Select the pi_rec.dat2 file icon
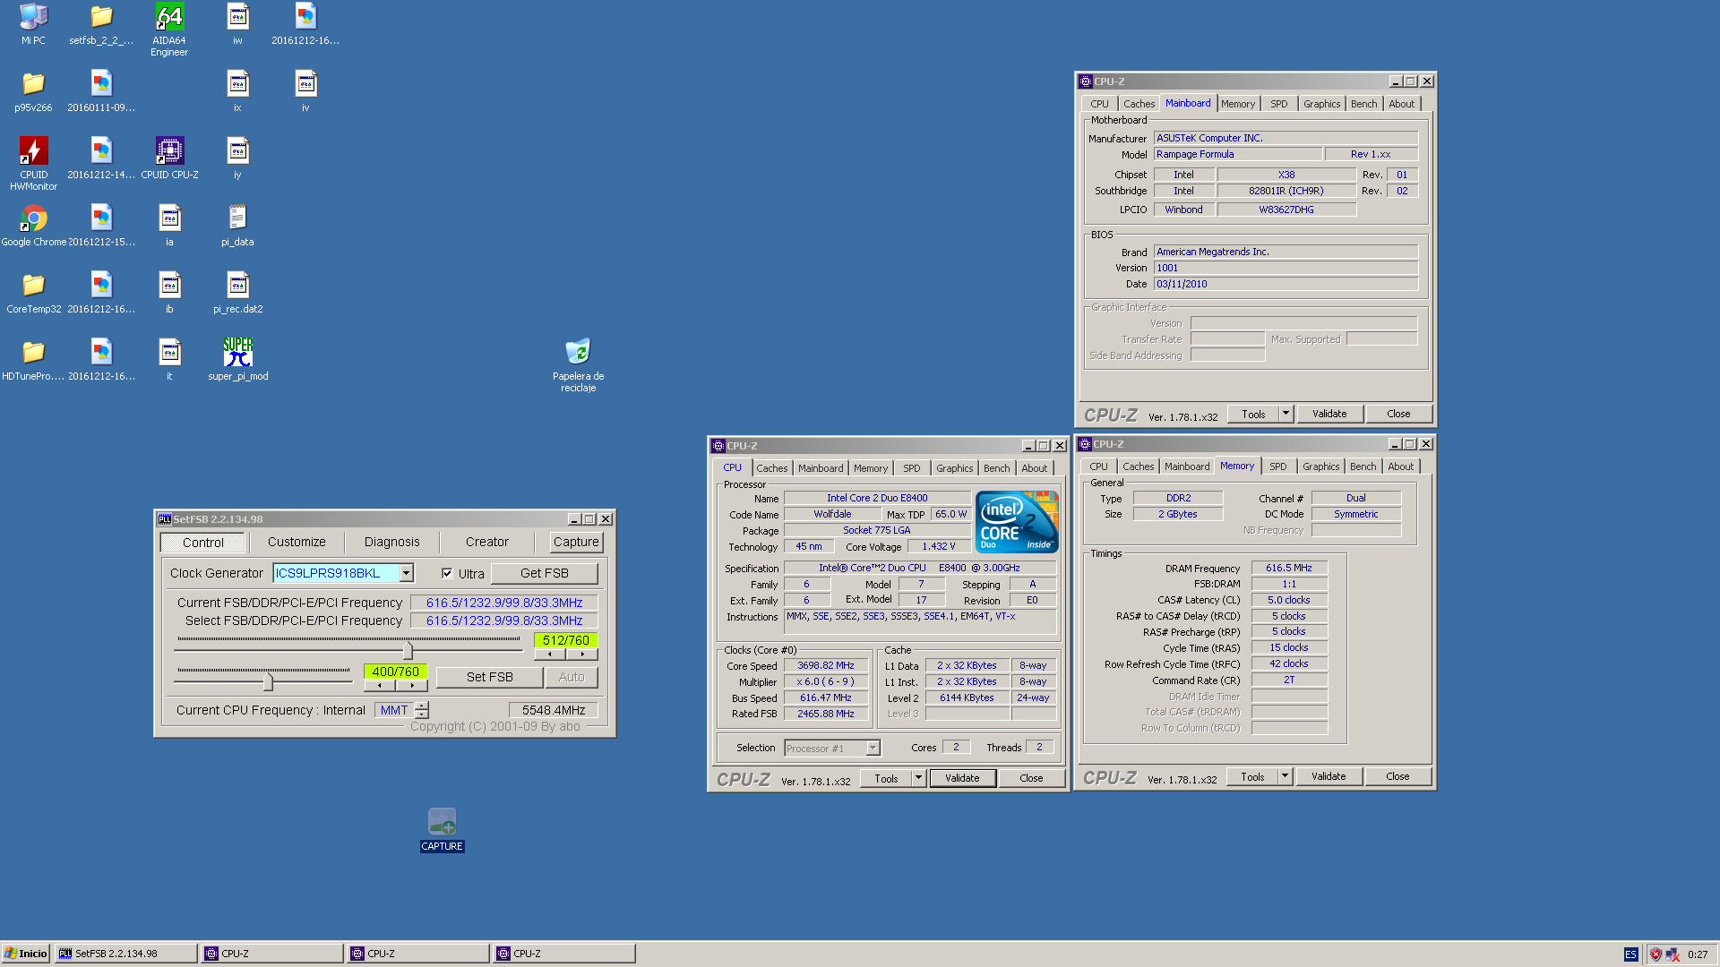 click(237, 293)
